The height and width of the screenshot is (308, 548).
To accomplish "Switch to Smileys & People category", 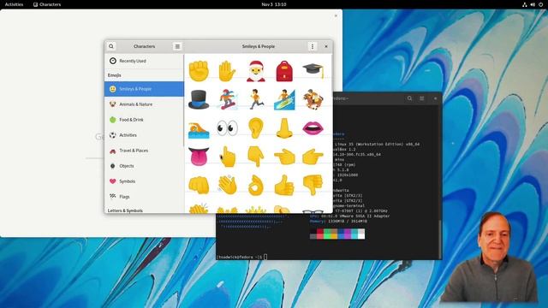I will click(144, 89).
